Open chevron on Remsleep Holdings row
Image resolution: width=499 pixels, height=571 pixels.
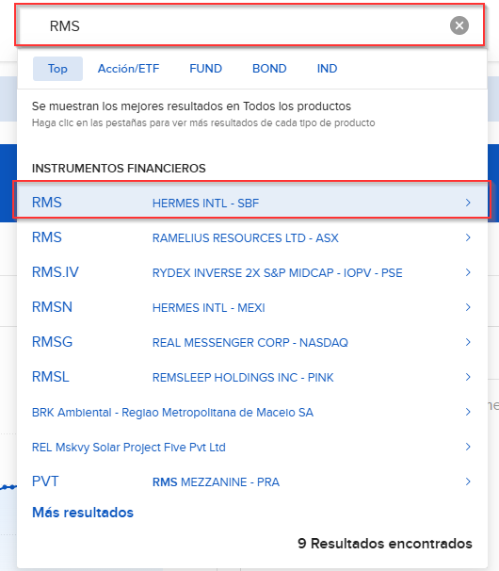click(468, 377)
